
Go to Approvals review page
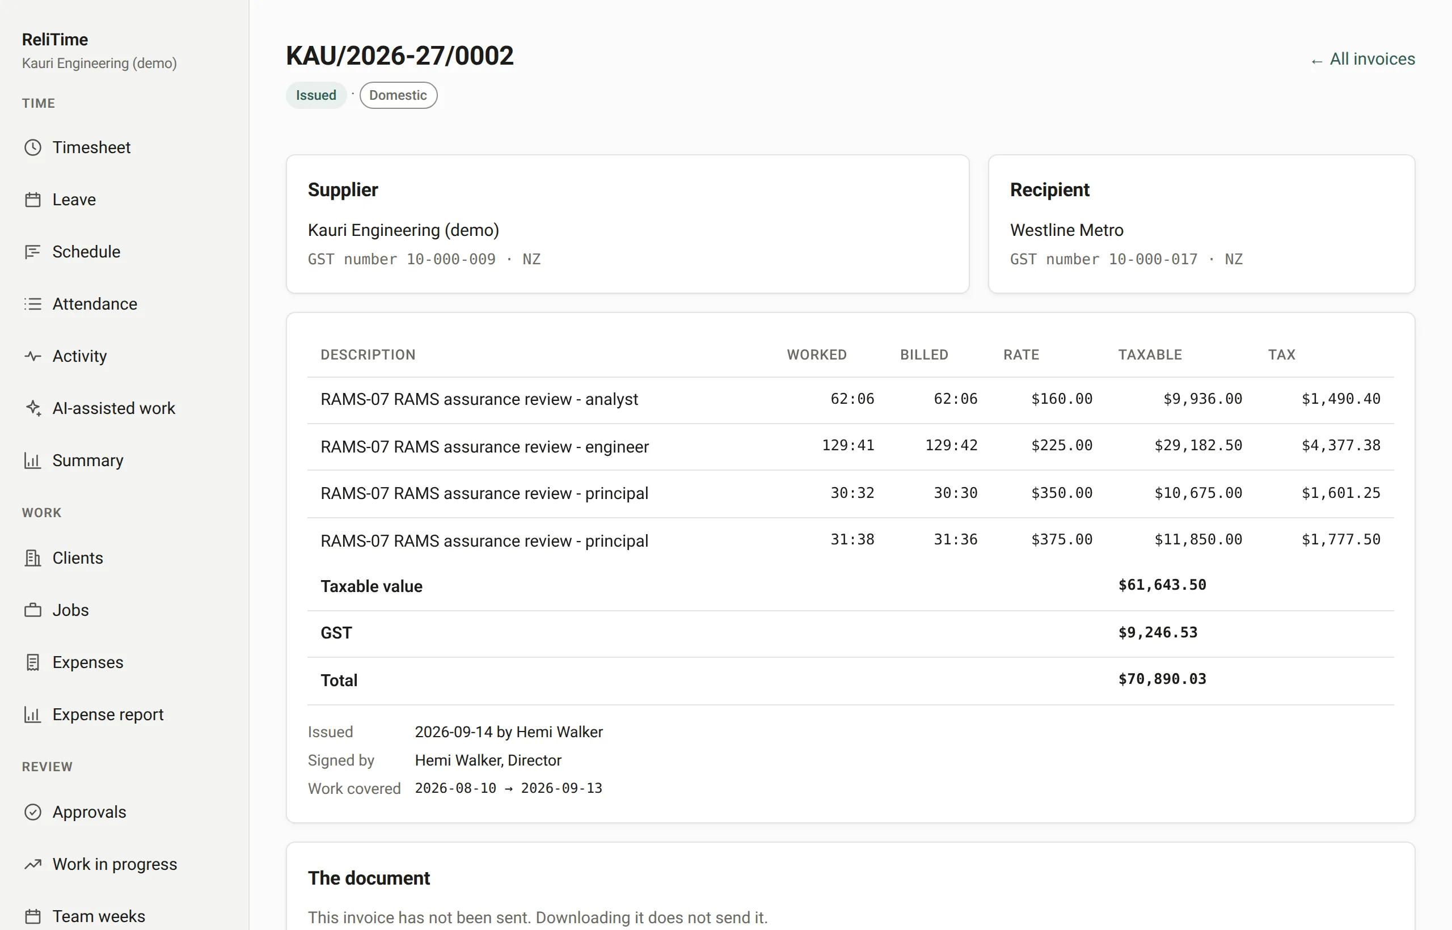pos(90,812)
